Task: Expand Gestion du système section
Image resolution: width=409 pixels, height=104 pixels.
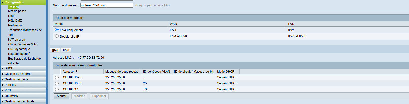Action: pyautogui.click(x=18, y=74)
